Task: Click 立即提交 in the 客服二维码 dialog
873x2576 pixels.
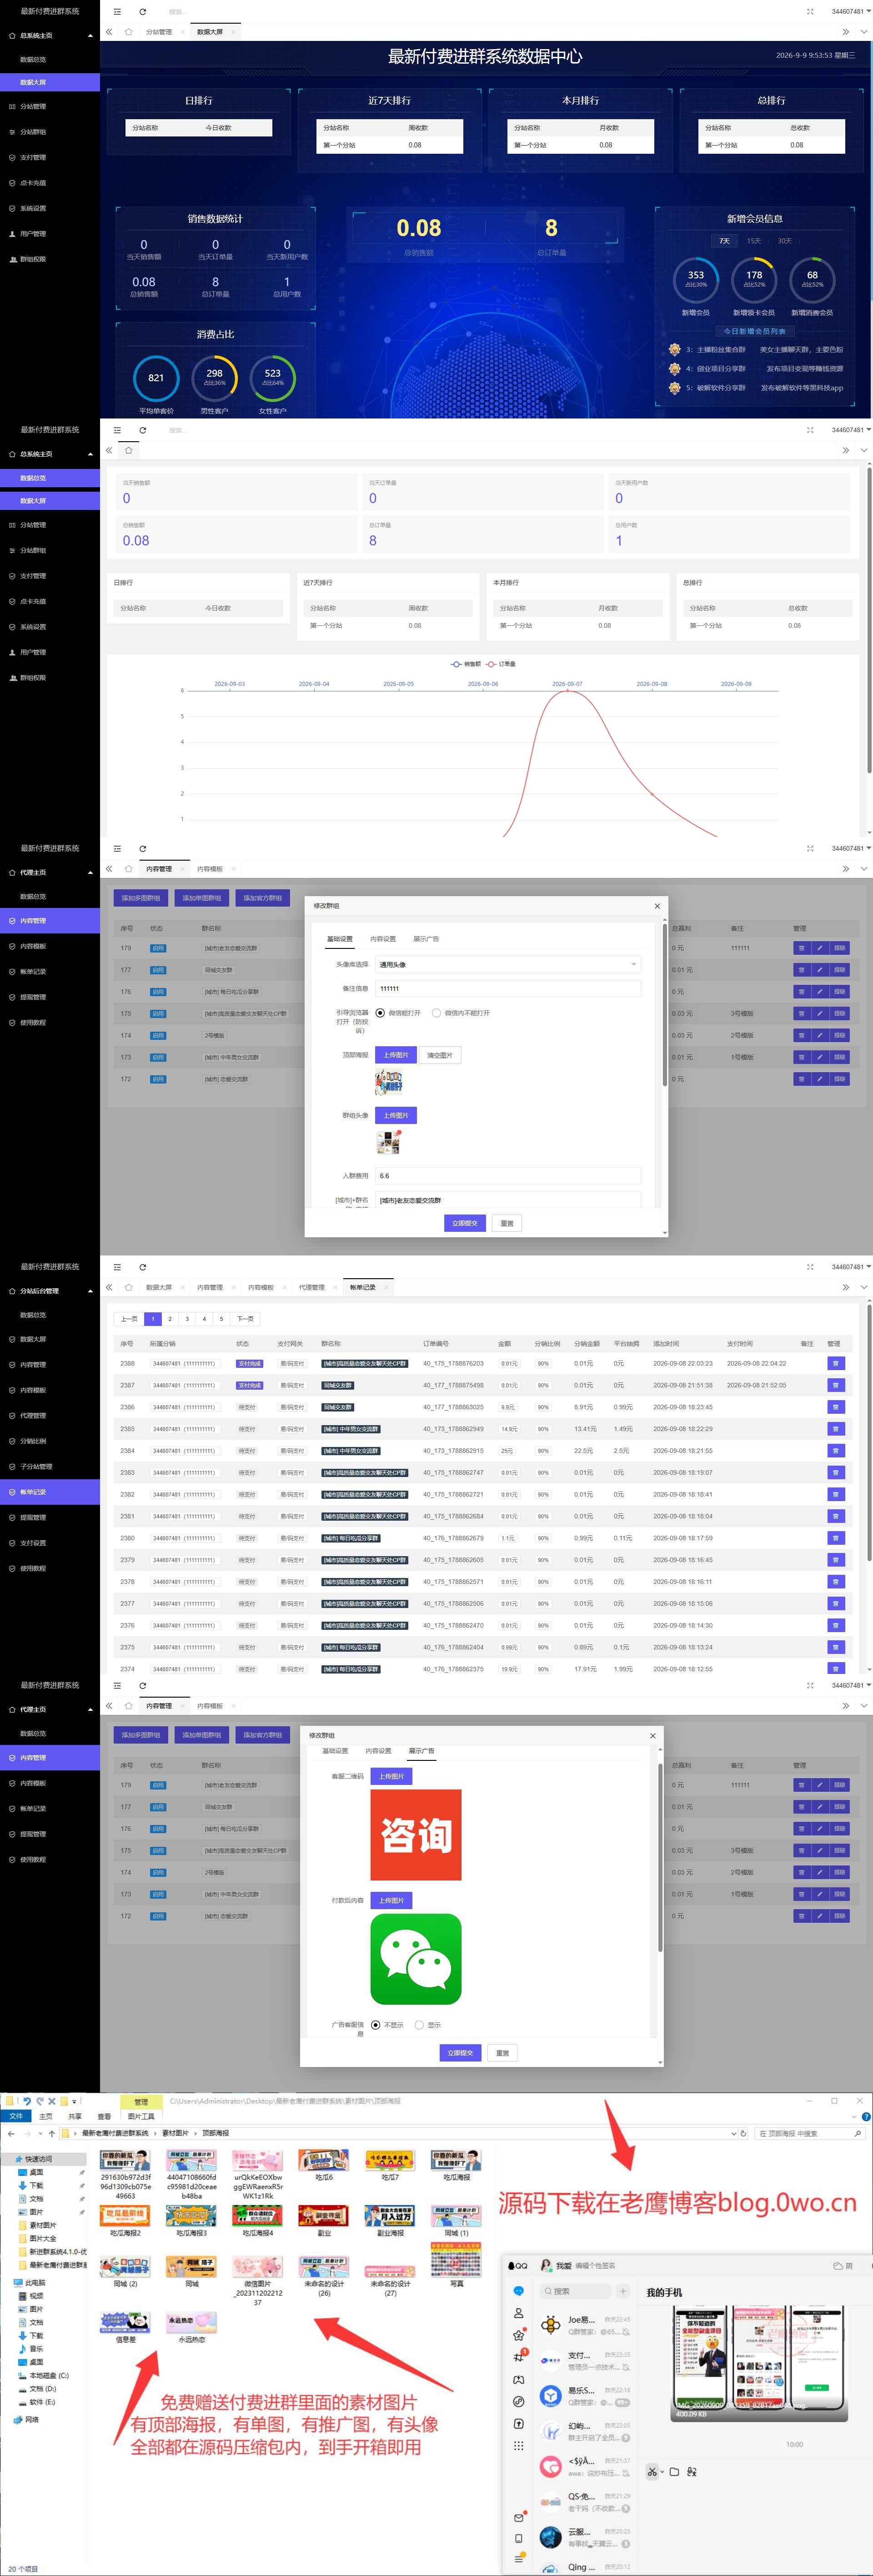Action: coord(460,2053)
